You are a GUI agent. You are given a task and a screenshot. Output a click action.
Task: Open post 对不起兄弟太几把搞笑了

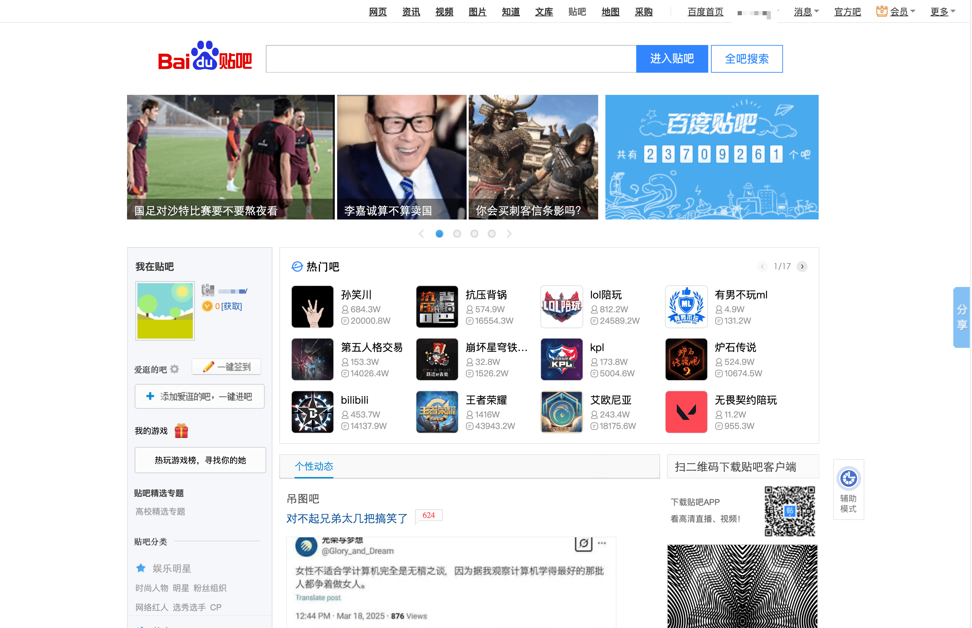pyautogui.click(x=347, y=518)
